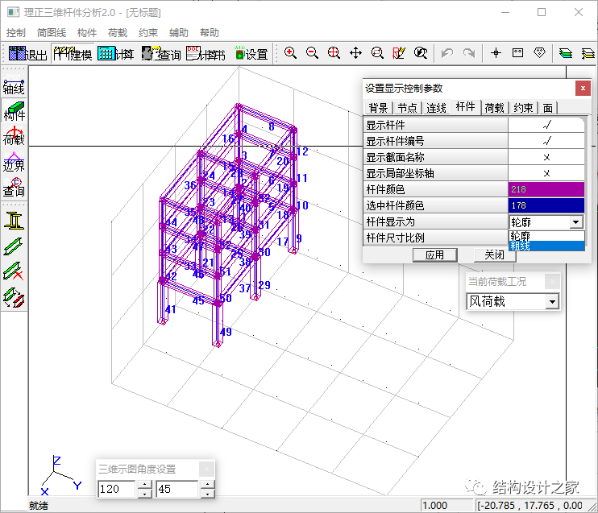
Task: Switch to the 面 tab
Action: pyautogui.click(x=548, y=108)
